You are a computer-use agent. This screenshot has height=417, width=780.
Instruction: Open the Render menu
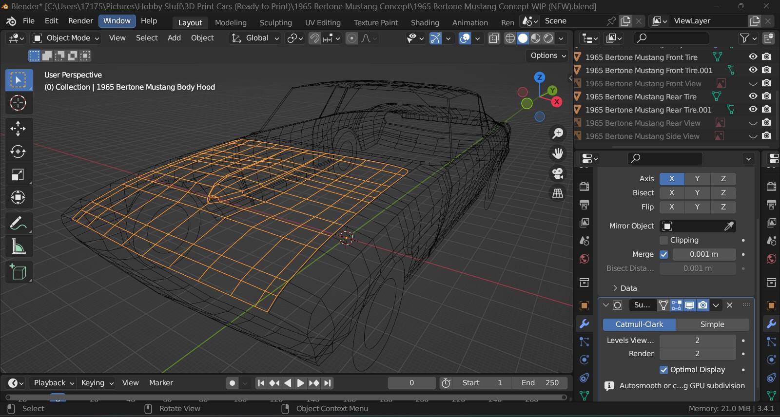coord(80,21)
